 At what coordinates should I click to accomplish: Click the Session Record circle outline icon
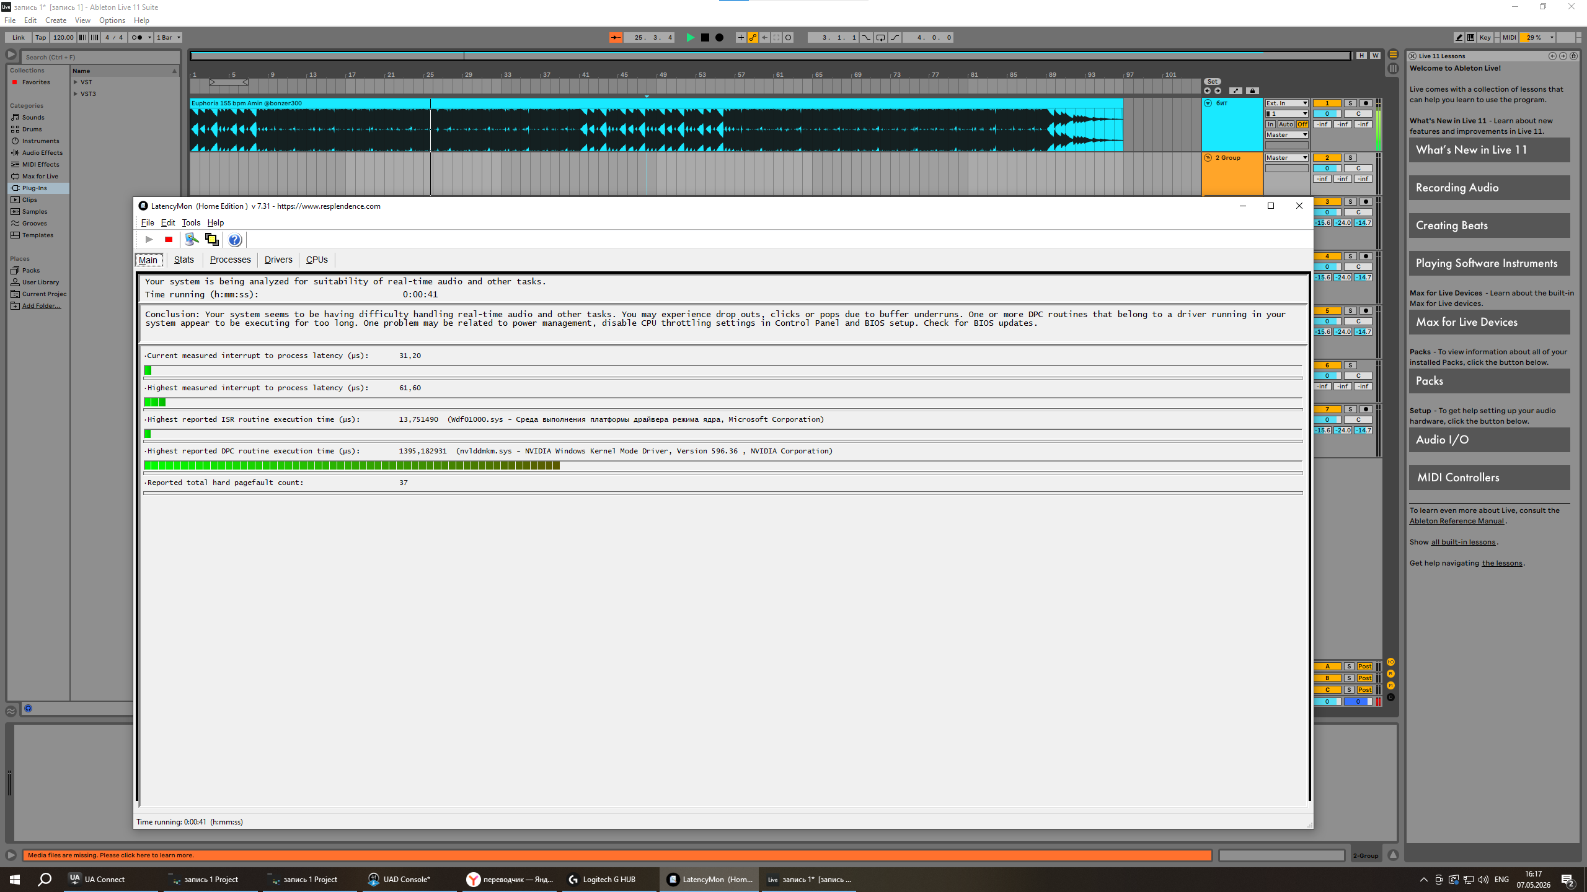tap(789, 38)
